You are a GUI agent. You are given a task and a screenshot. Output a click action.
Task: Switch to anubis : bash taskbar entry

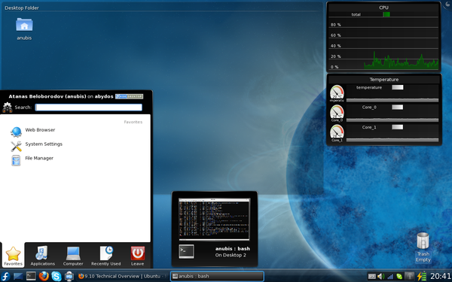(217, 276)
